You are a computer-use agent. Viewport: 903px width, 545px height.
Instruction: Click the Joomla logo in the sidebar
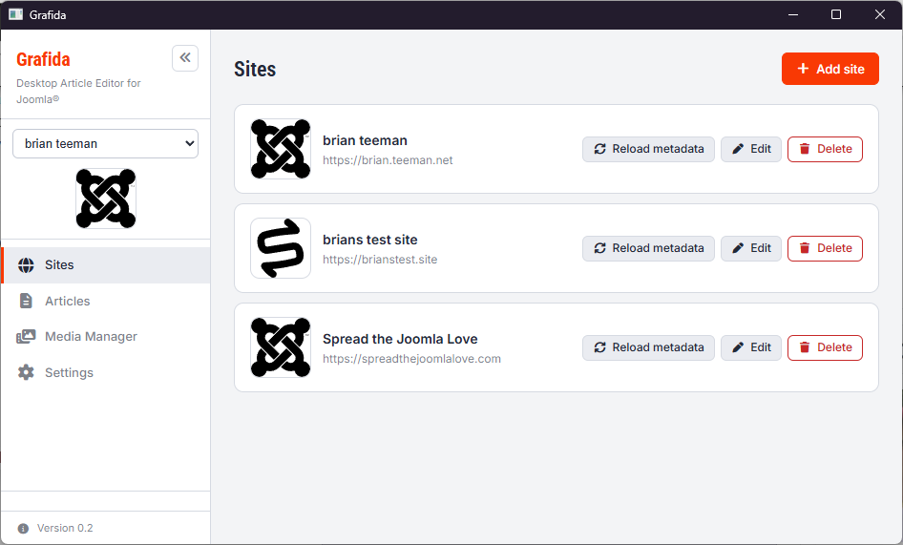pyautogui.click(x=106, y=199)
